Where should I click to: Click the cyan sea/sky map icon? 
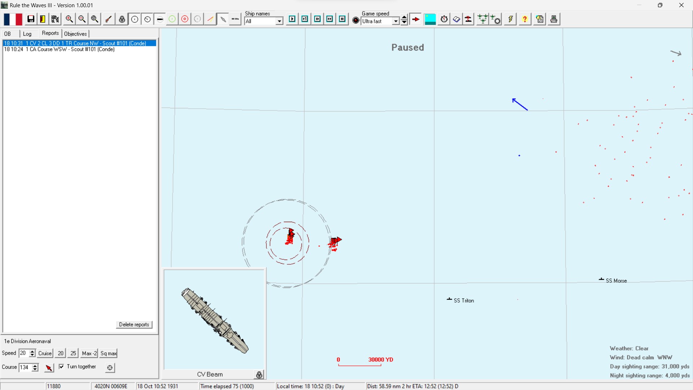430,19
